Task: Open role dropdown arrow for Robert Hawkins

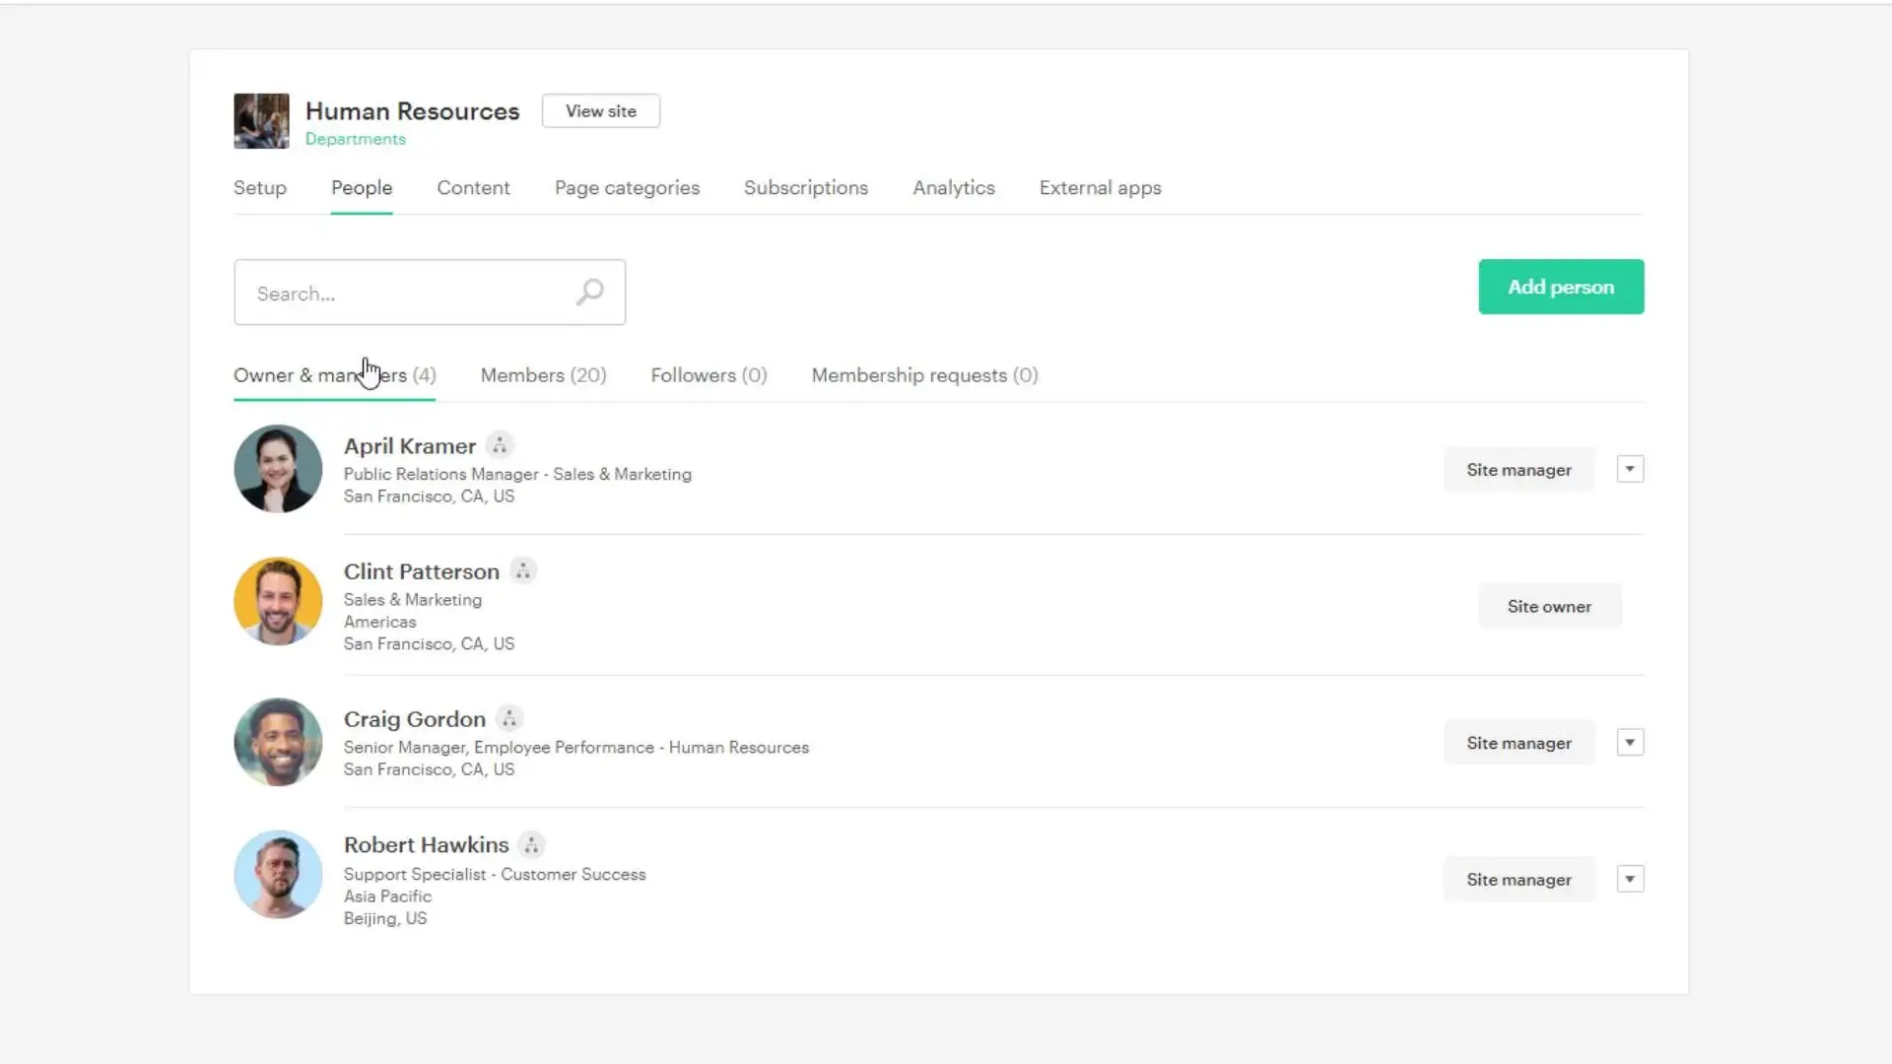Action: tap(1630, 879)
